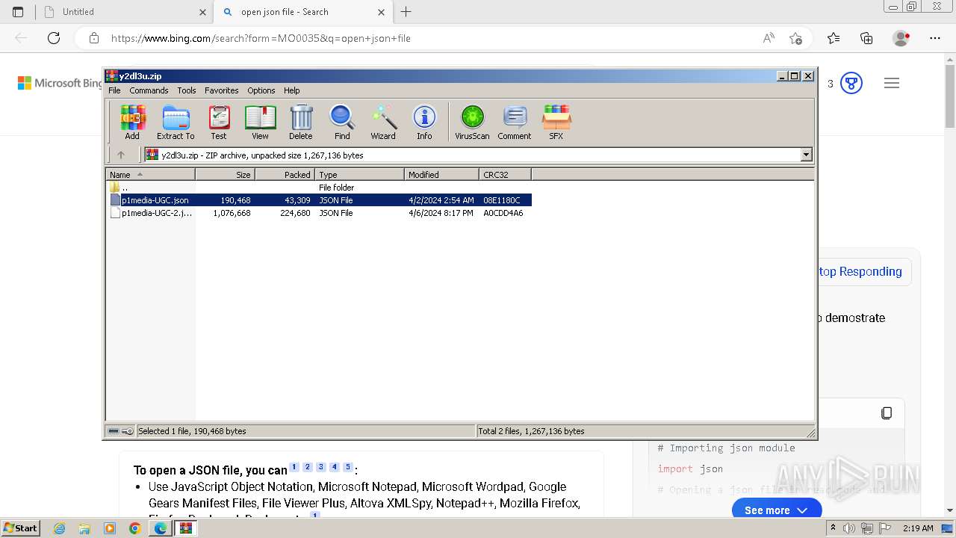Open the Find magnifier tool
The image size is (956, 538).
342,122
